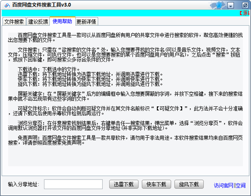251x196 pixels.
Task: Click the title text 百度网盘文件搜索工具v3.0
Action: tap(41, 5)
